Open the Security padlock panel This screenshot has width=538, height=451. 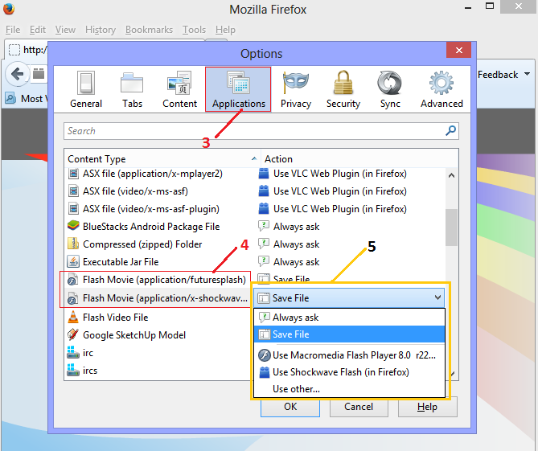[x=343, y=89]
